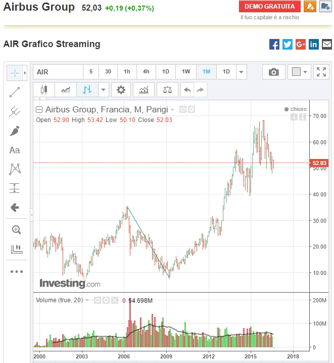334x363 pixels.
Task: Expand the cursor tool flyout arrow
Action: [25, 73]
